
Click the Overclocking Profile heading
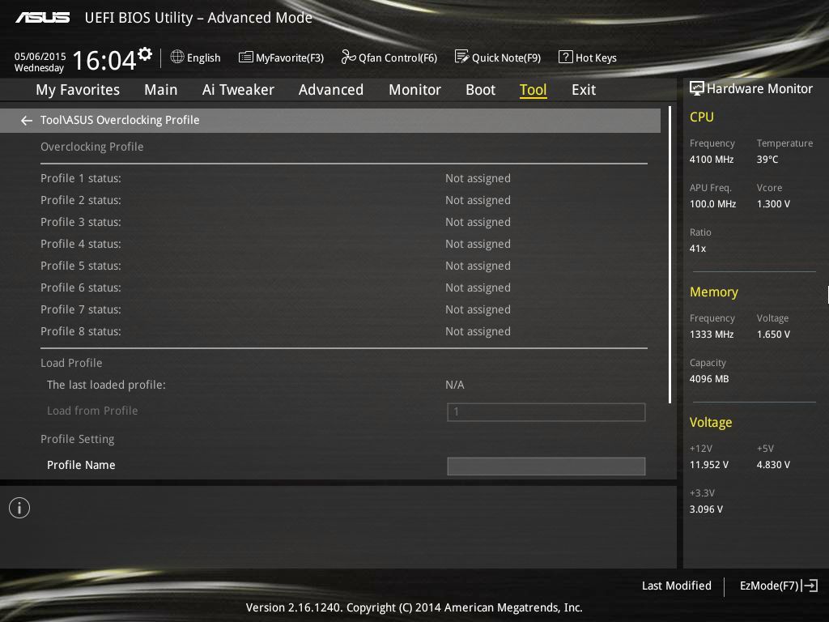coord(92,147)
